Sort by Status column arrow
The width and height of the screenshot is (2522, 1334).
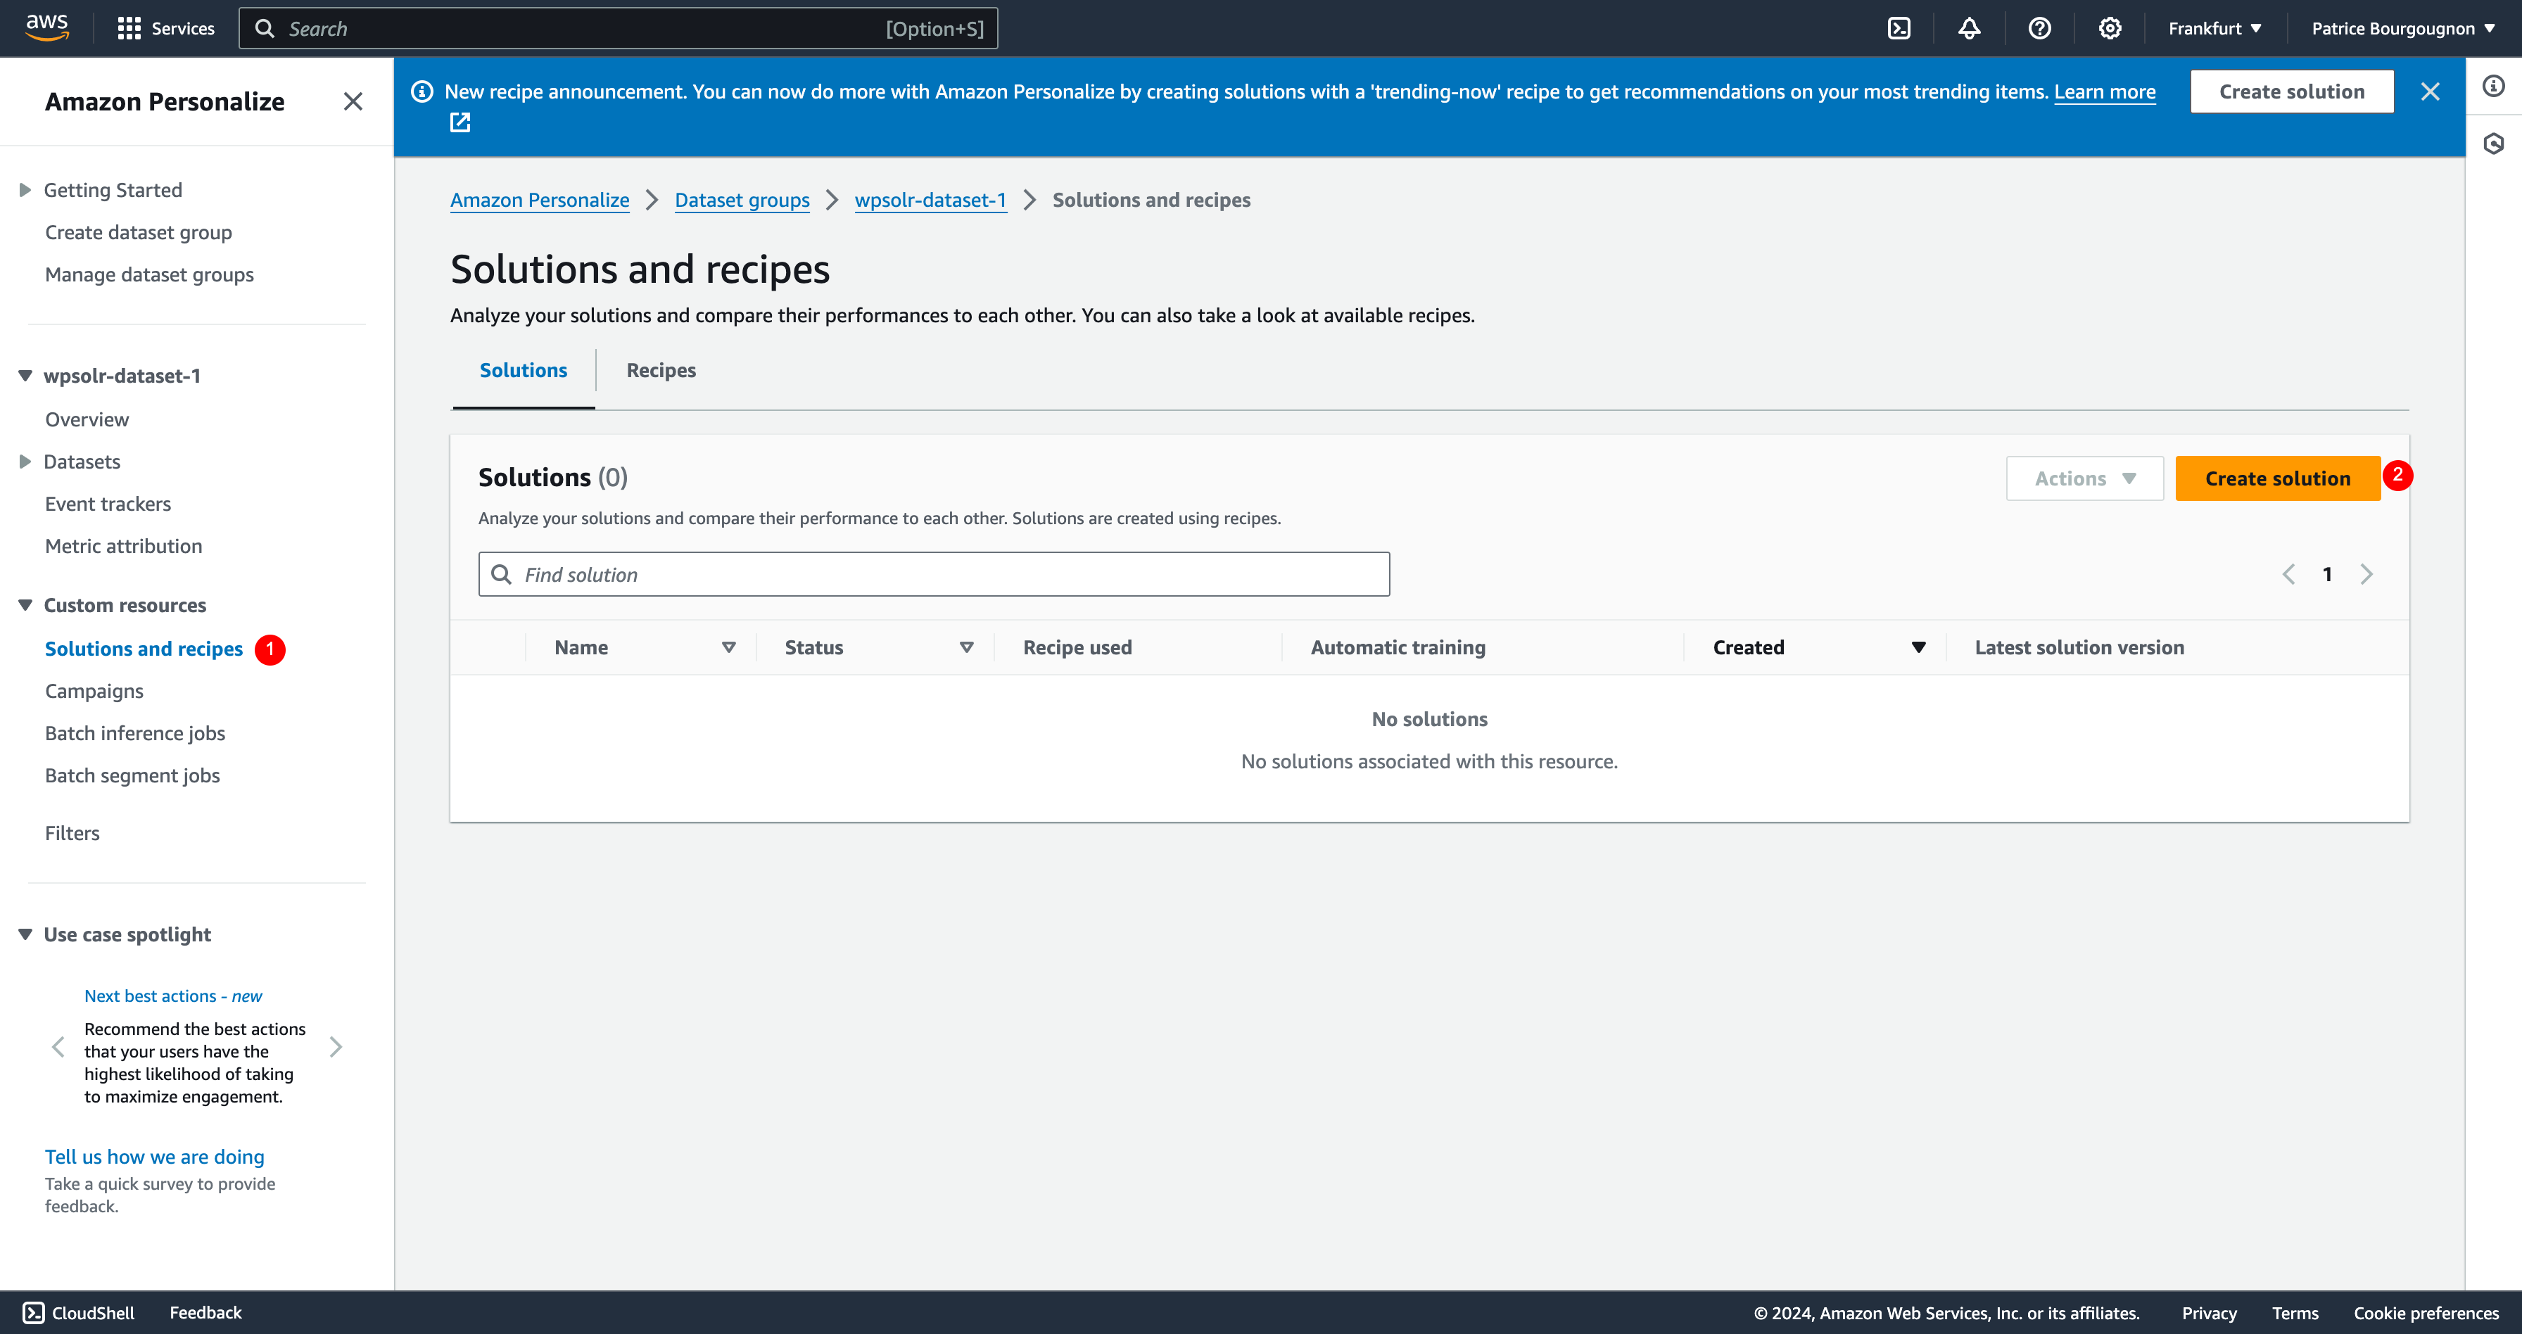click(966, 647)
